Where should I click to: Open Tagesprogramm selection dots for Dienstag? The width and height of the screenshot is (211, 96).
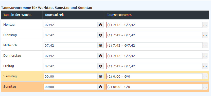(x=205, y=35)
